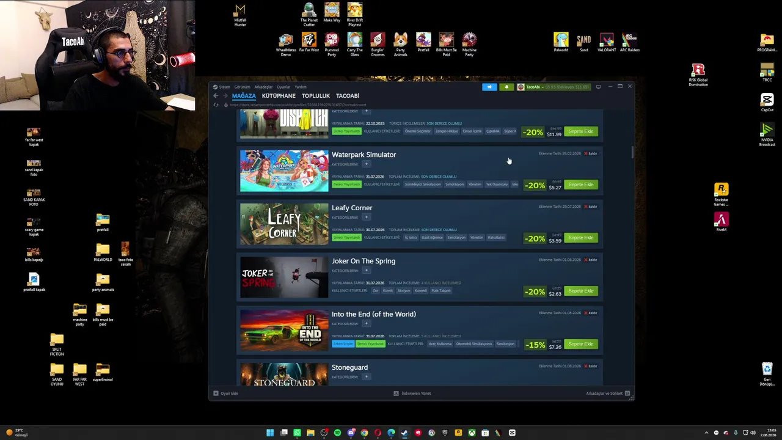Open Make Way desktop shortcut

pyautogui.click(x=332, y=12)
